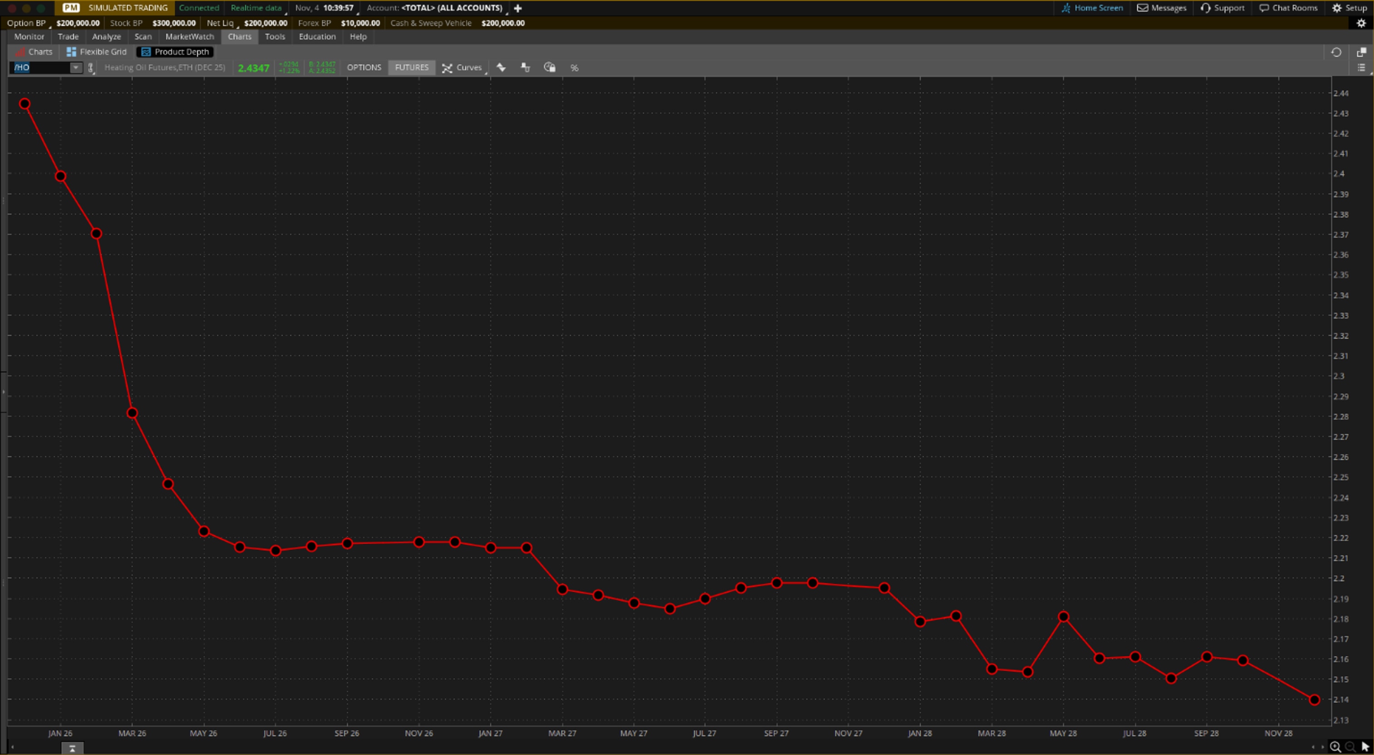1374x755 pixels.
Task: Open the /HO symbol dropdown arrow
Action: [x=76, y=68]
